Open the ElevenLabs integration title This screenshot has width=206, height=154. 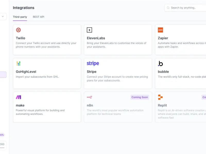(96, 38)
